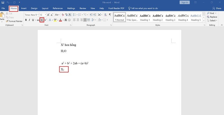224x115 pixels.
Task: Click the Format Painter tool
Action: [x=14, y=21]
